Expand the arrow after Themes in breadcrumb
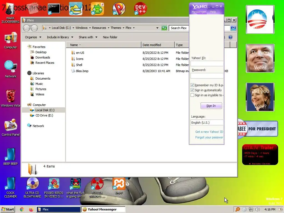Image resolution: width=284 pixels, height=213 pixels. click(123, 28)
